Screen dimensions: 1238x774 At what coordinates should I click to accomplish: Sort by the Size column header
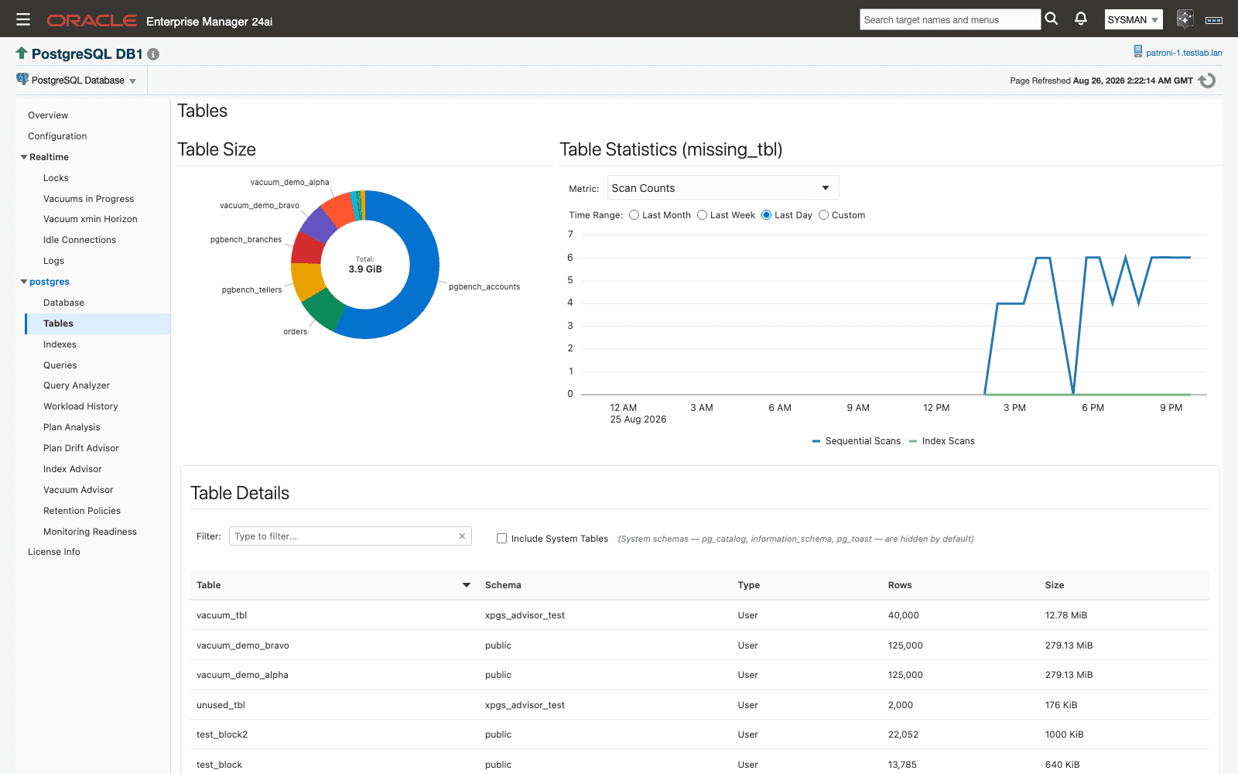[x=1055, y=585]
